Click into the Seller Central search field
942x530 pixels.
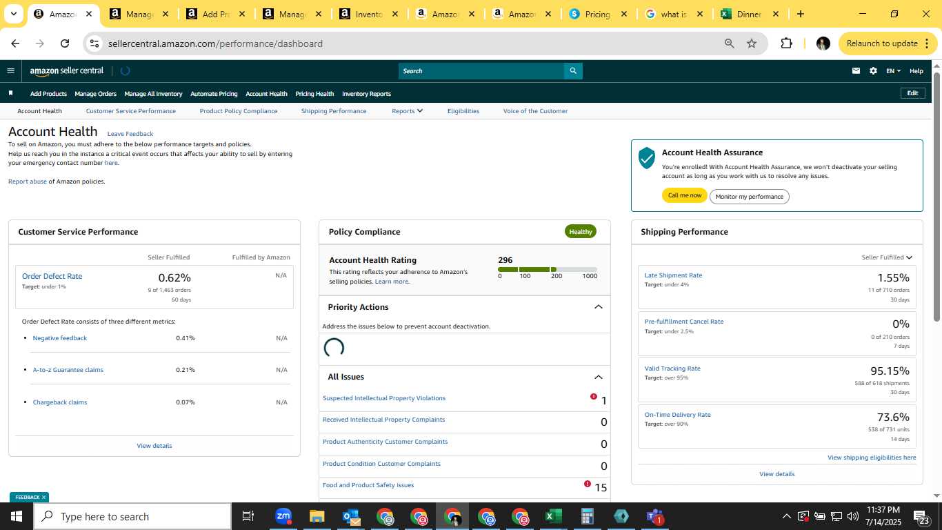coord(481,70)
